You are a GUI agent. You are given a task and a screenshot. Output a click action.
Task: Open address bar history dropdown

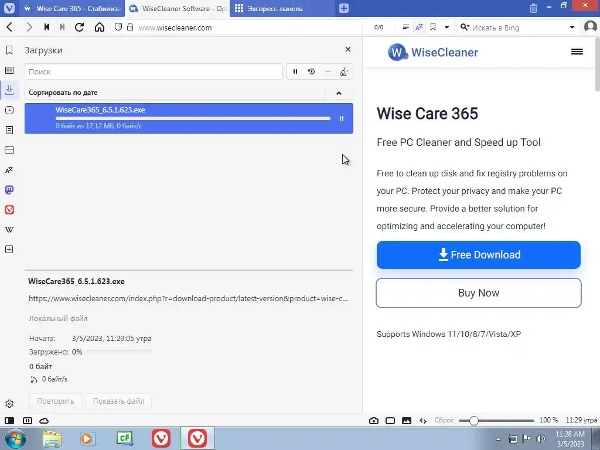(x=446, y=27)
